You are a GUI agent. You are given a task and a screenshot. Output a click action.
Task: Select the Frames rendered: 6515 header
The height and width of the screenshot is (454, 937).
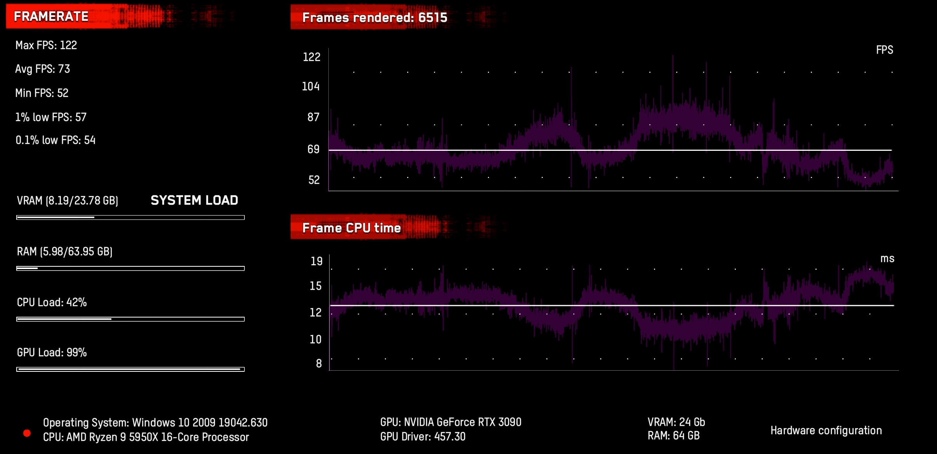coord(374,17)
